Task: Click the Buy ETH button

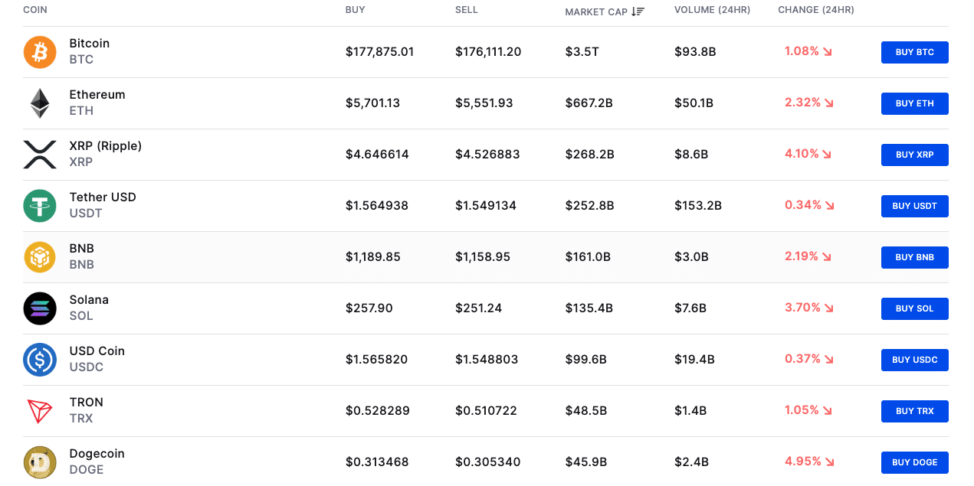Action: coord(915,103)
